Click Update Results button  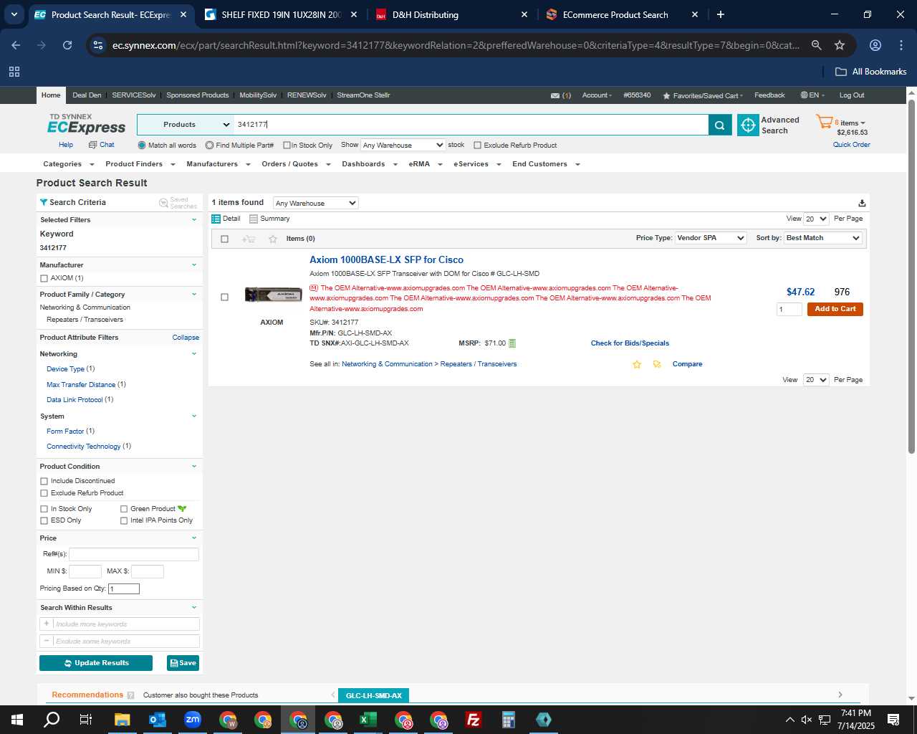pos(96,663)
